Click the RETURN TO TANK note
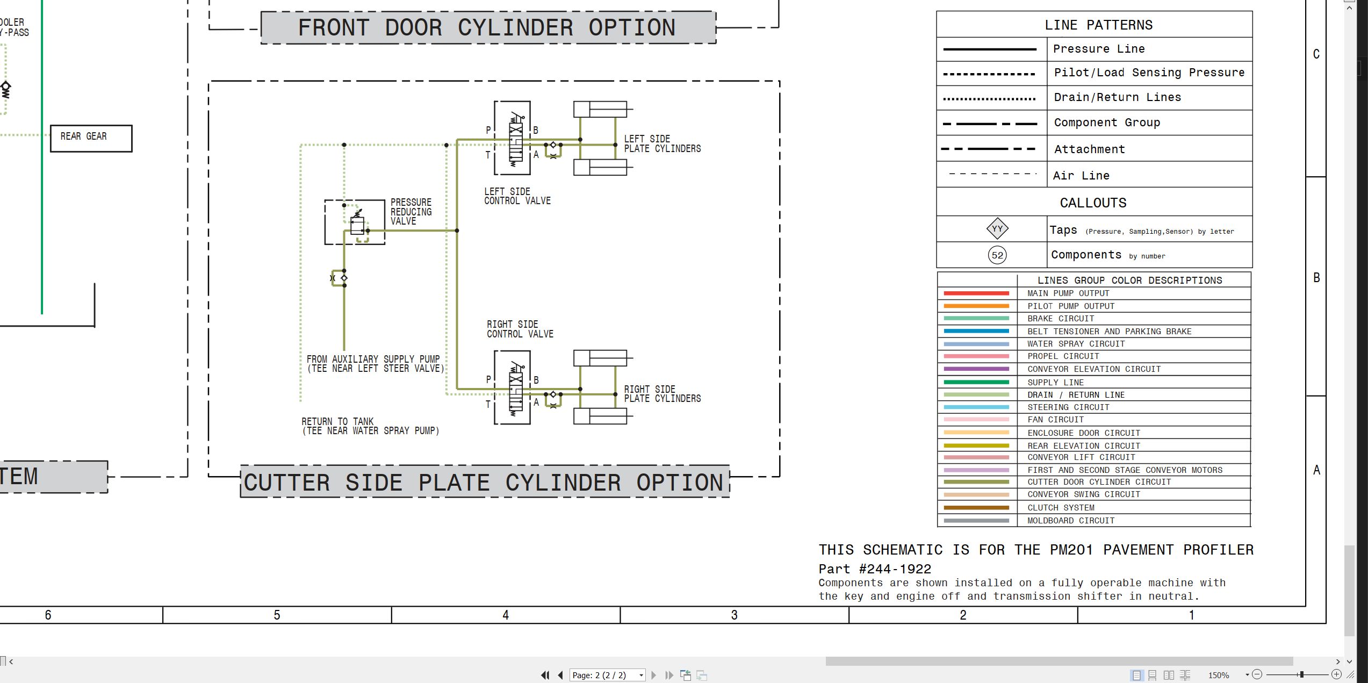 (370, 426)
